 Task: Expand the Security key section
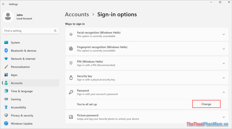coord(147,78)
